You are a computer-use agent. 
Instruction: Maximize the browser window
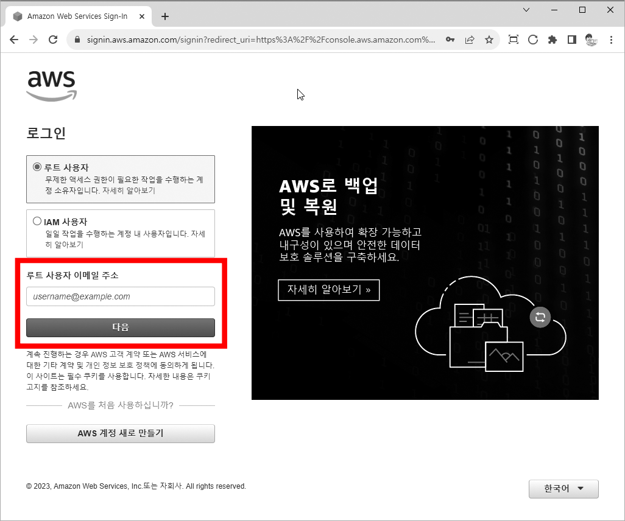click(582, 10)
